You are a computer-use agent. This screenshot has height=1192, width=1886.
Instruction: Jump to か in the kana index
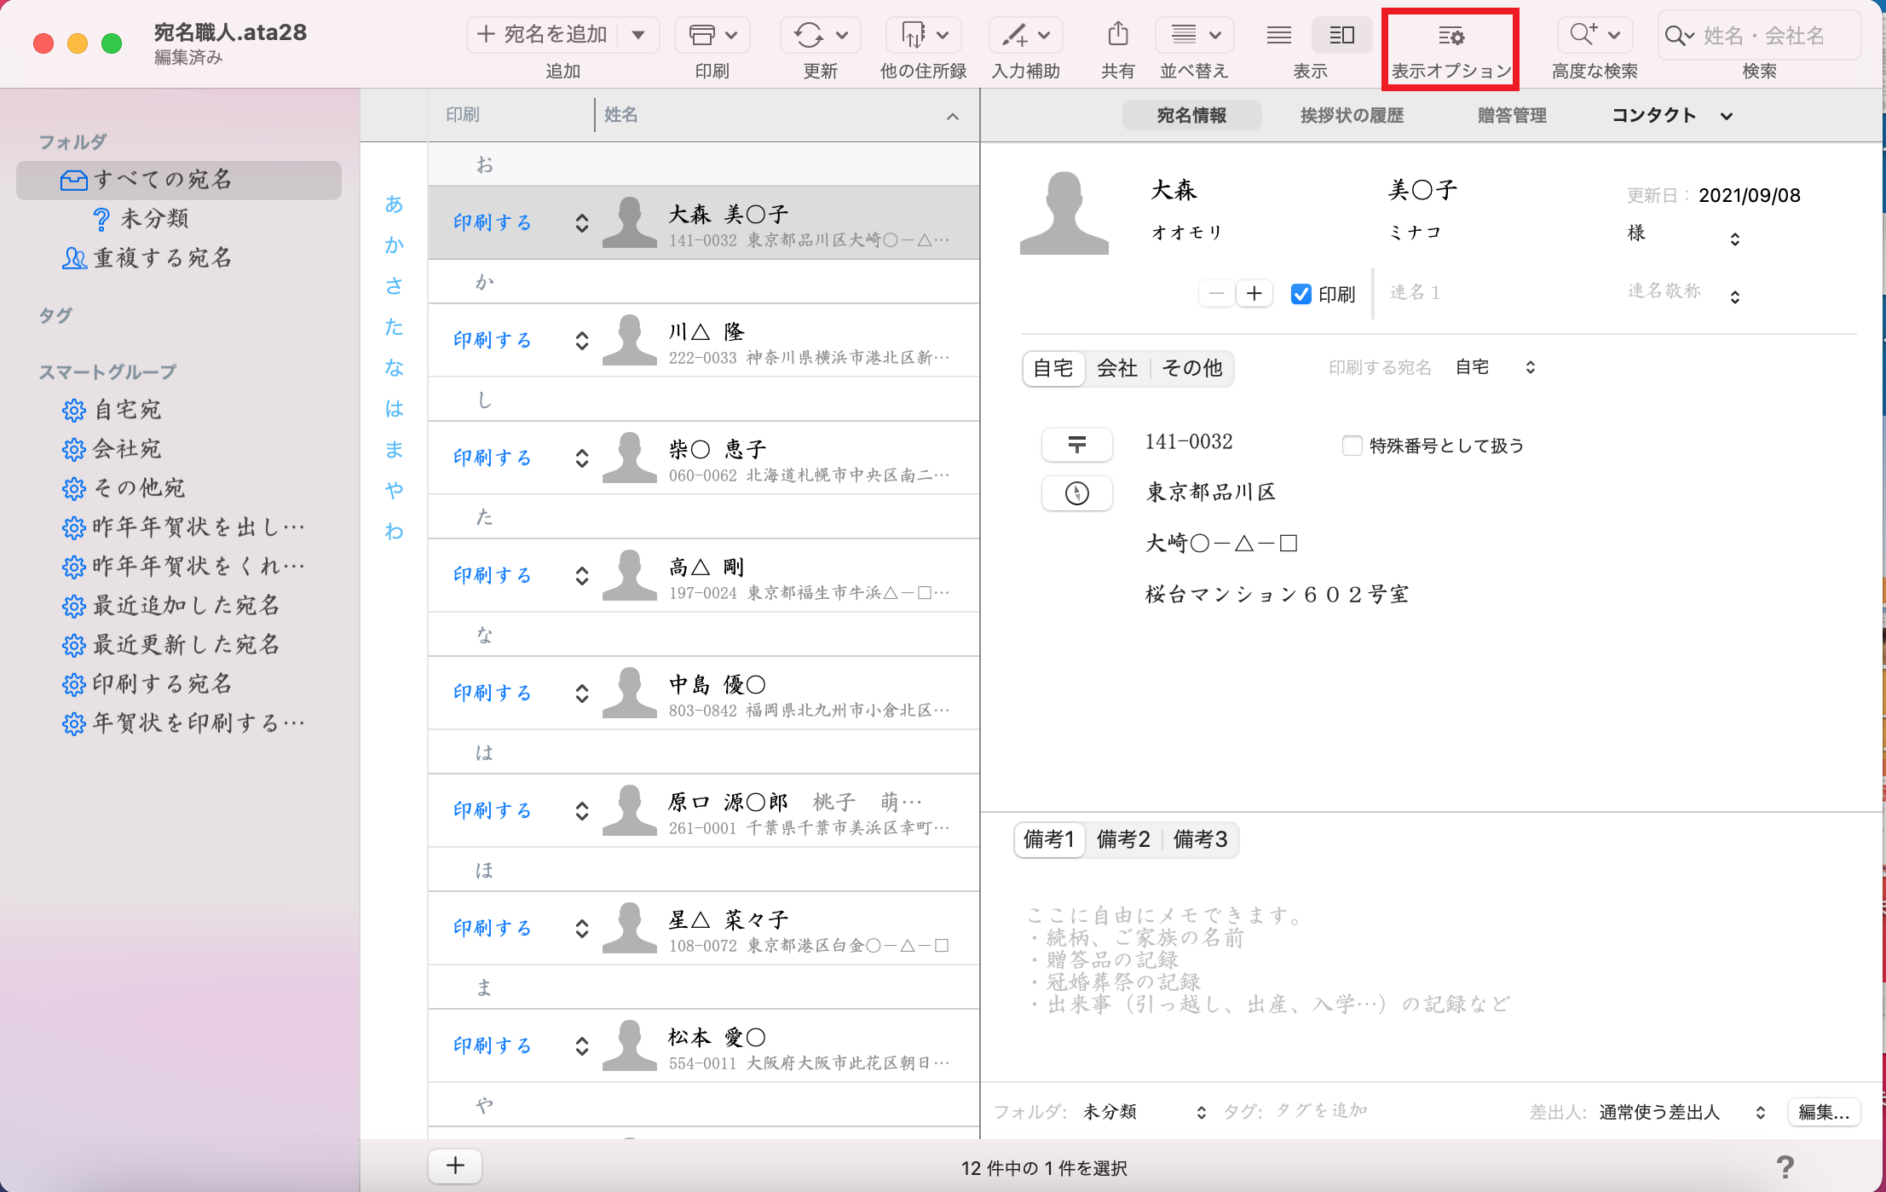(x=394, y=245)
